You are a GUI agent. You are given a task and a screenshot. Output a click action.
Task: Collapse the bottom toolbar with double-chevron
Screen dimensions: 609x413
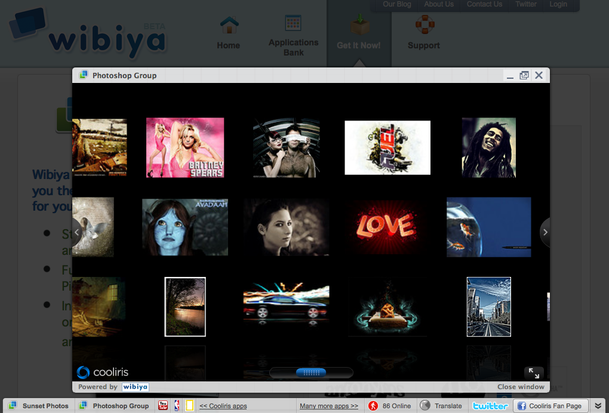coord(598,406)
